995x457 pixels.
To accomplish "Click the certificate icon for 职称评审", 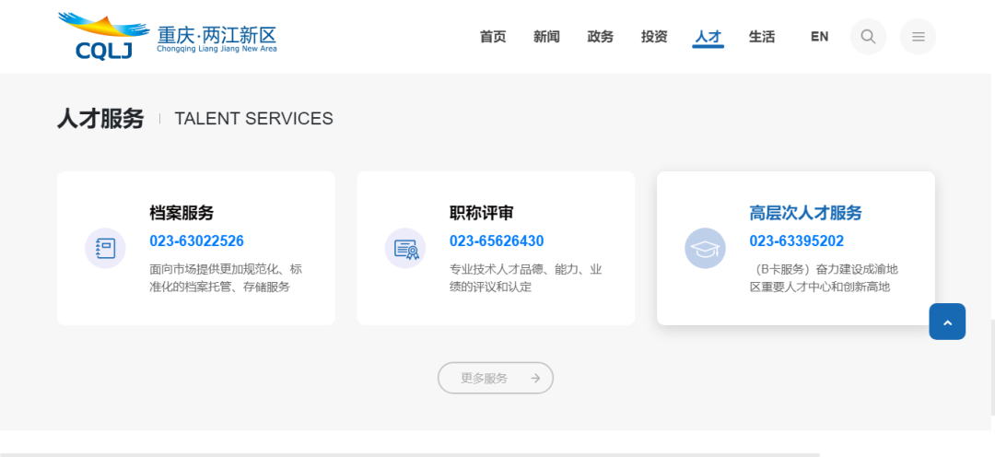I will click(405, 248).
